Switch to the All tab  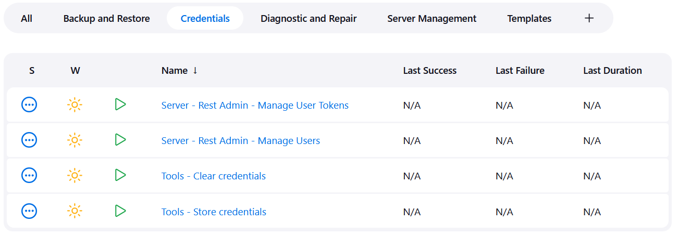27,19
